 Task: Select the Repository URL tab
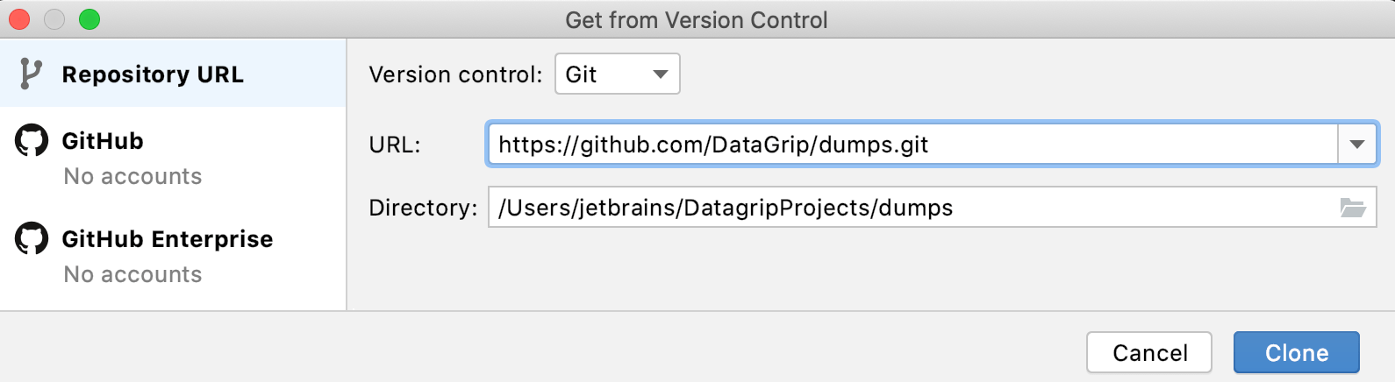[153, 74]
